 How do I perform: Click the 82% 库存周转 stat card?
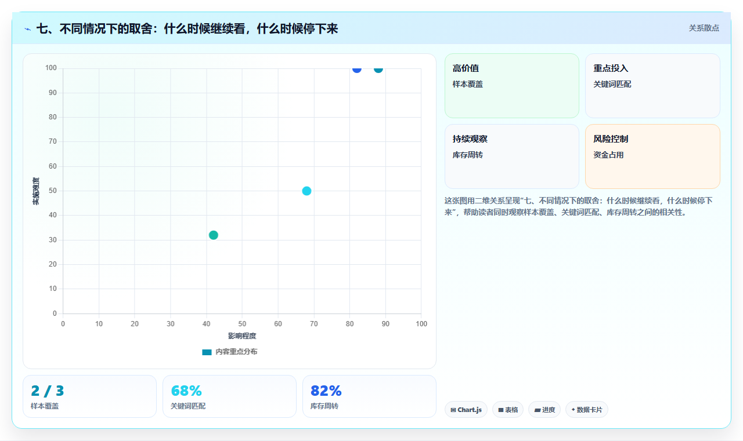[x=369, y=396]
